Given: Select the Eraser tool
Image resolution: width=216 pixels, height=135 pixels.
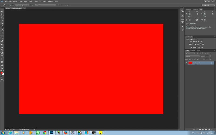Looking at the screenshot, I should [2, 41].
